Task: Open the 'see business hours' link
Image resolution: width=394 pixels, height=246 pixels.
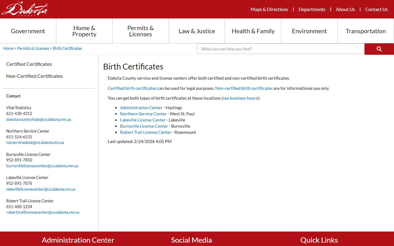Action: (x=240, y=98)
